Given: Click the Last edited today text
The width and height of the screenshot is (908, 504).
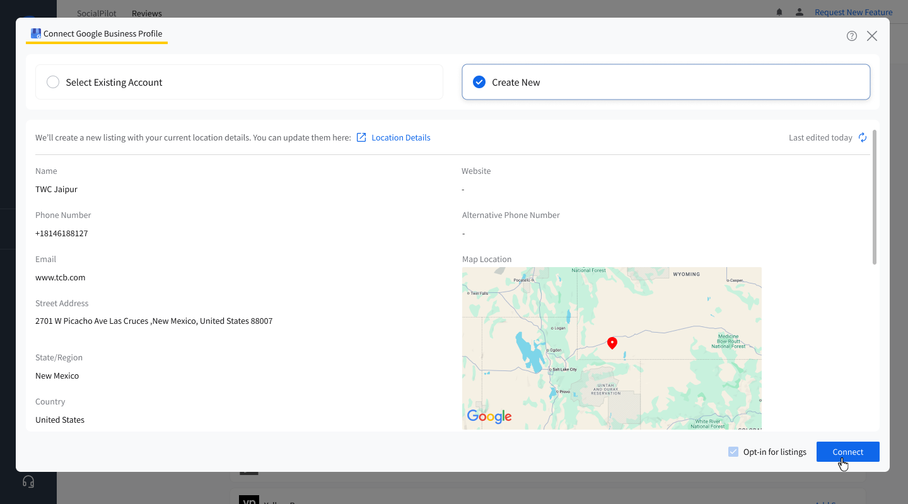Looking at the screenshot, I should point(820,137).
